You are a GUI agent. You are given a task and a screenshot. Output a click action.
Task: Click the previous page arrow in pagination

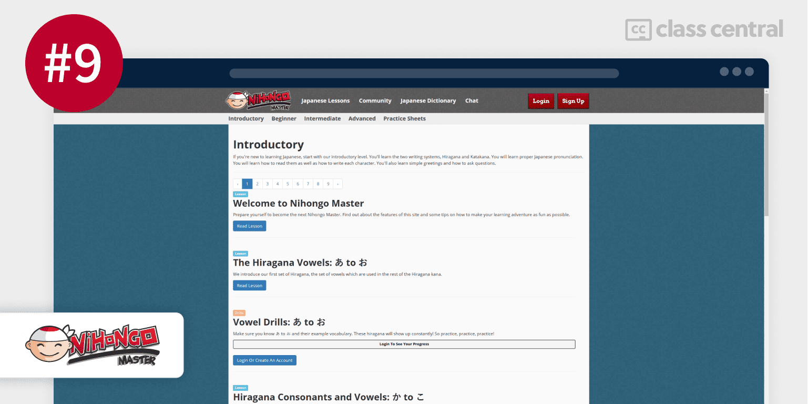coord(238,184)
